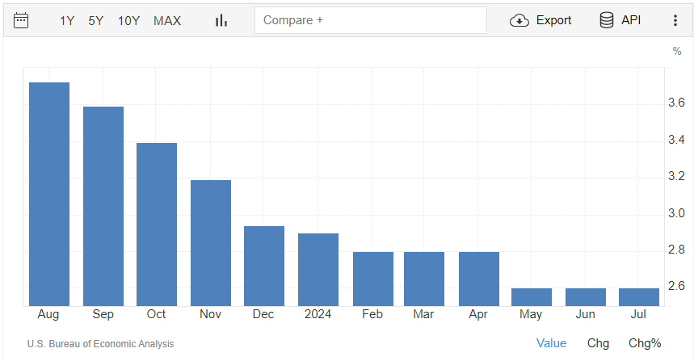Click the Dec month axis label

(263, 314)
